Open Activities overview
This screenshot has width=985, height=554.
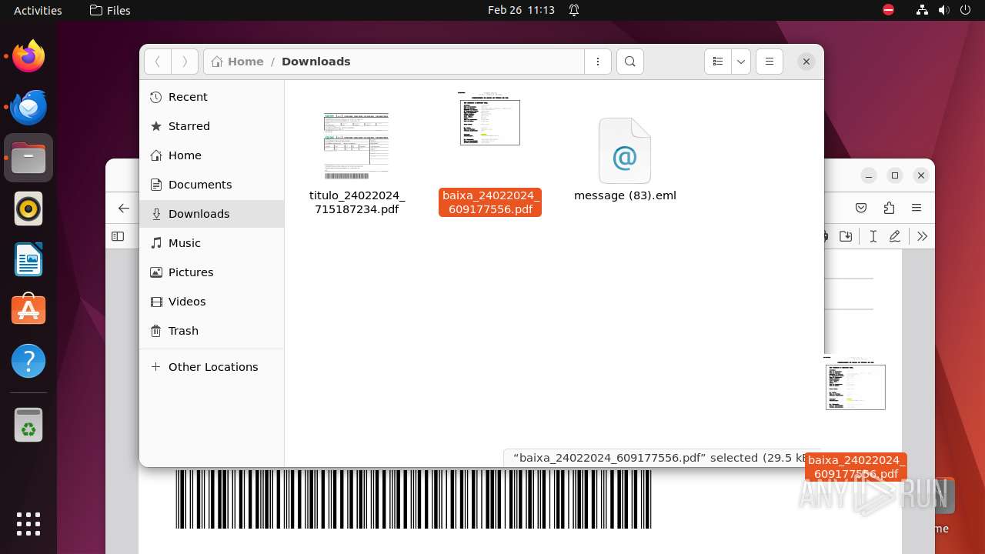click(x=38, y=10)
